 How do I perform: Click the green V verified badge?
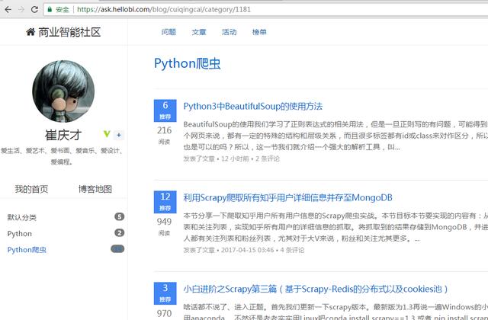(x=107, y=134)
